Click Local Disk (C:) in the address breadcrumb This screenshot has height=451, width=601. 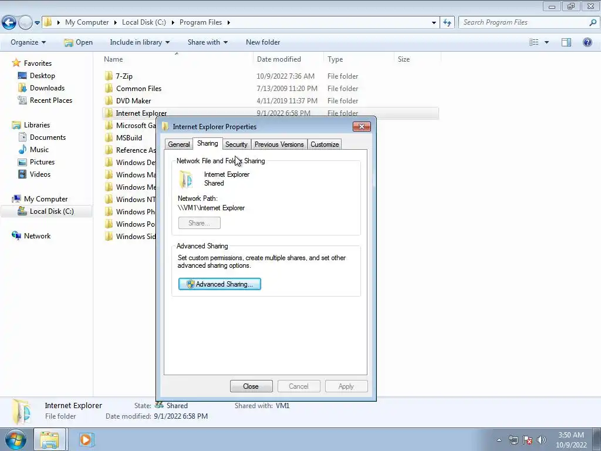144,22
